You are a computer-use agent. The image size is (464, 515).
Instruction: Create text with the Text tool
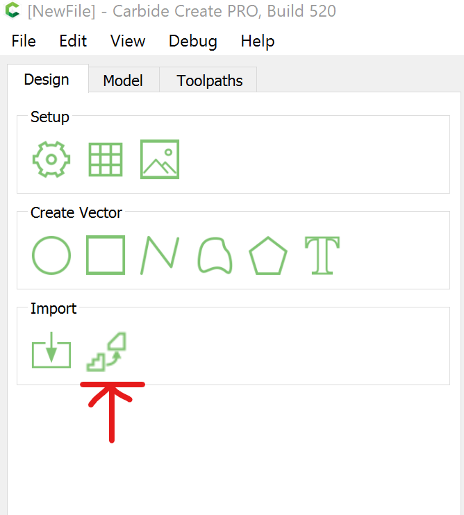point(322,255)
